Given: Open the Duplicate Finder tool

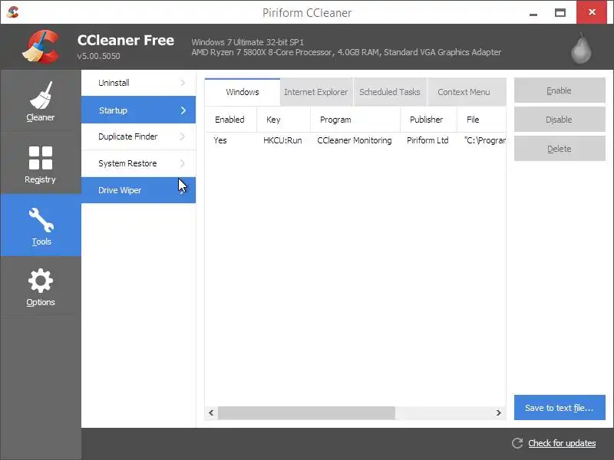Looking at the screenshot, I should (138, 136).
